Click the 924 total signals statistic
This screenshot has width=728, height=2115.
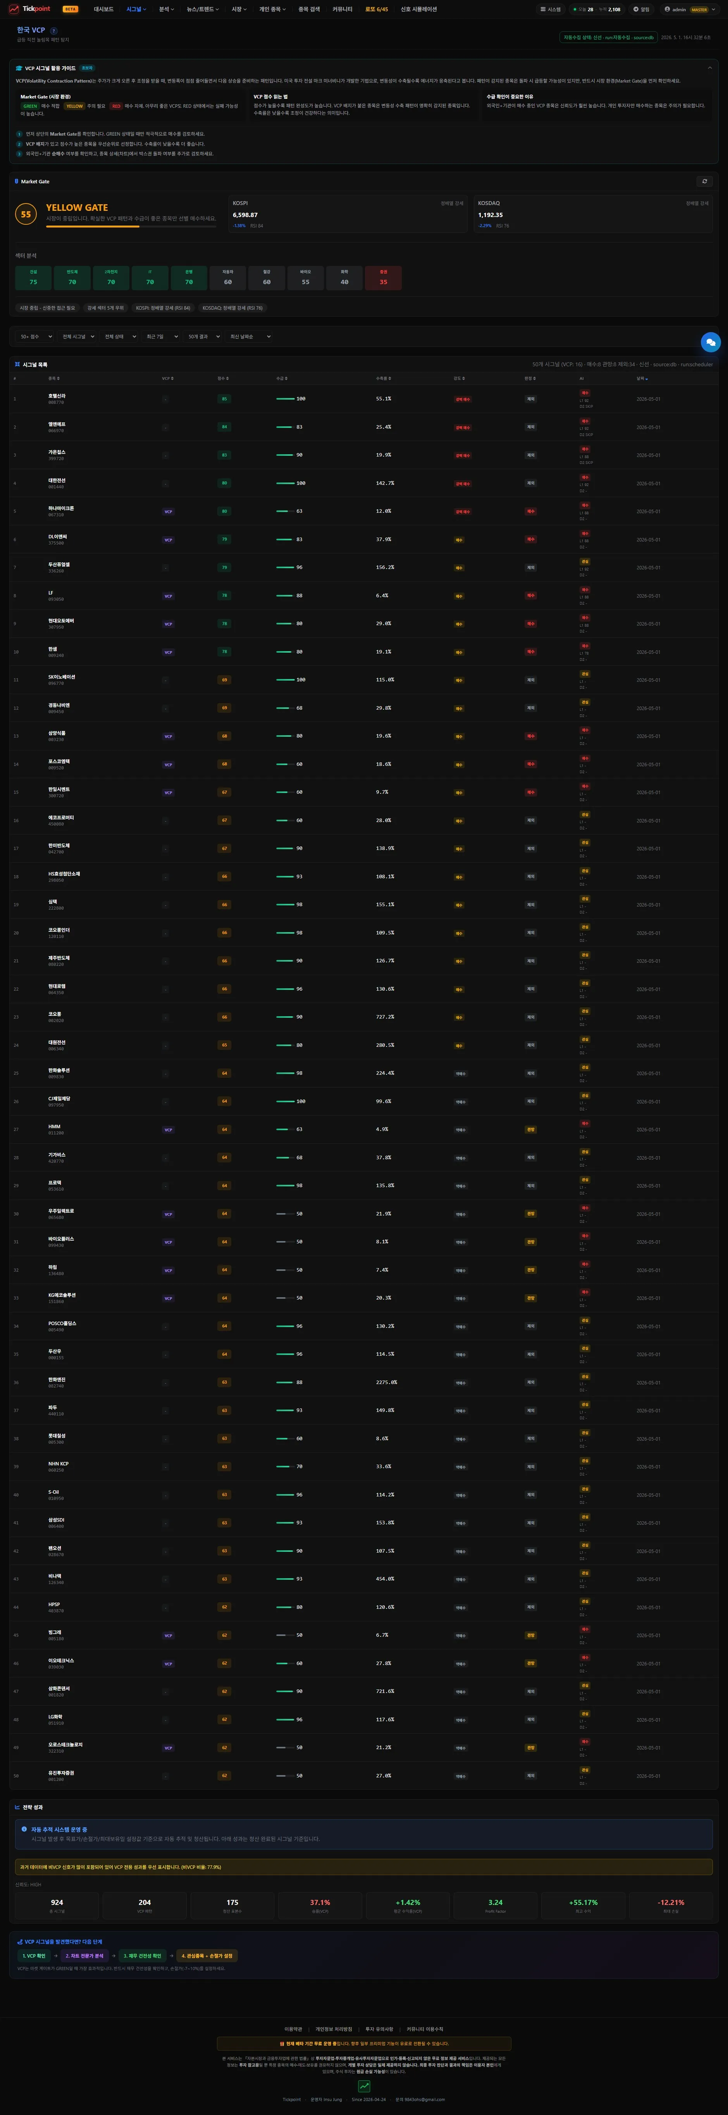[x=57, y=1902]
